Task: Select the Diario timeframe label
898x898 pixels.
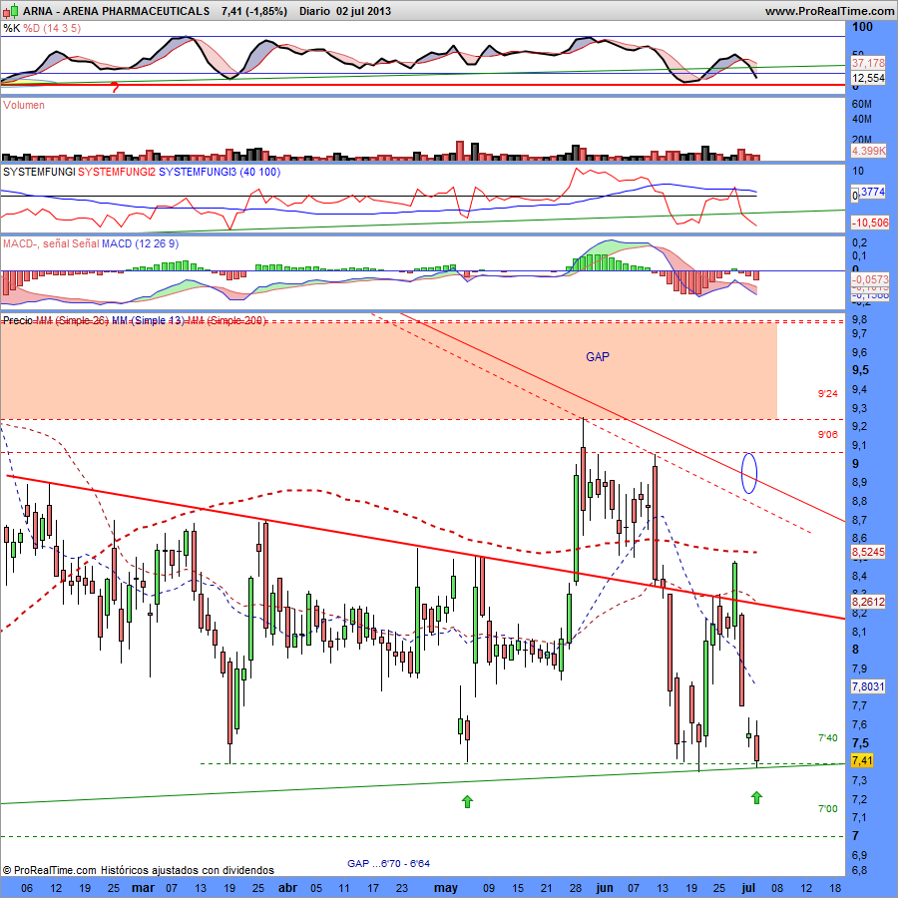Action: pos(314,11)
